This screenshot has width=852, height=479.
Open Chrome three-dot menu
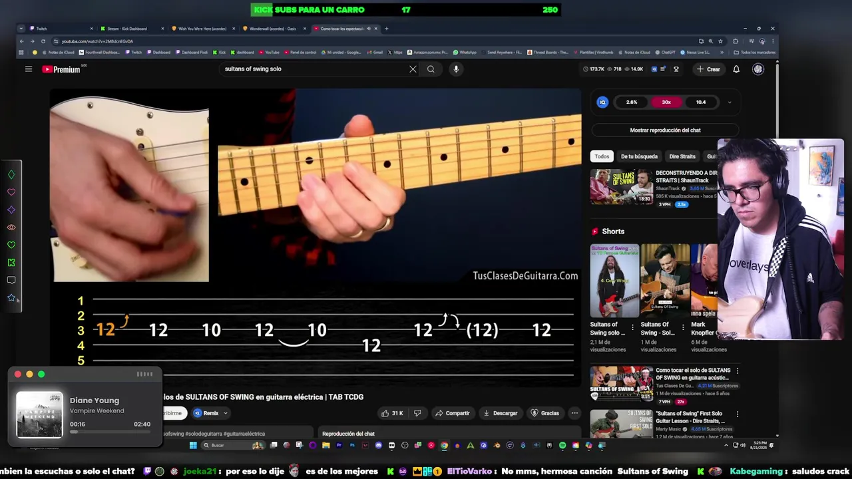coord(772,41)
